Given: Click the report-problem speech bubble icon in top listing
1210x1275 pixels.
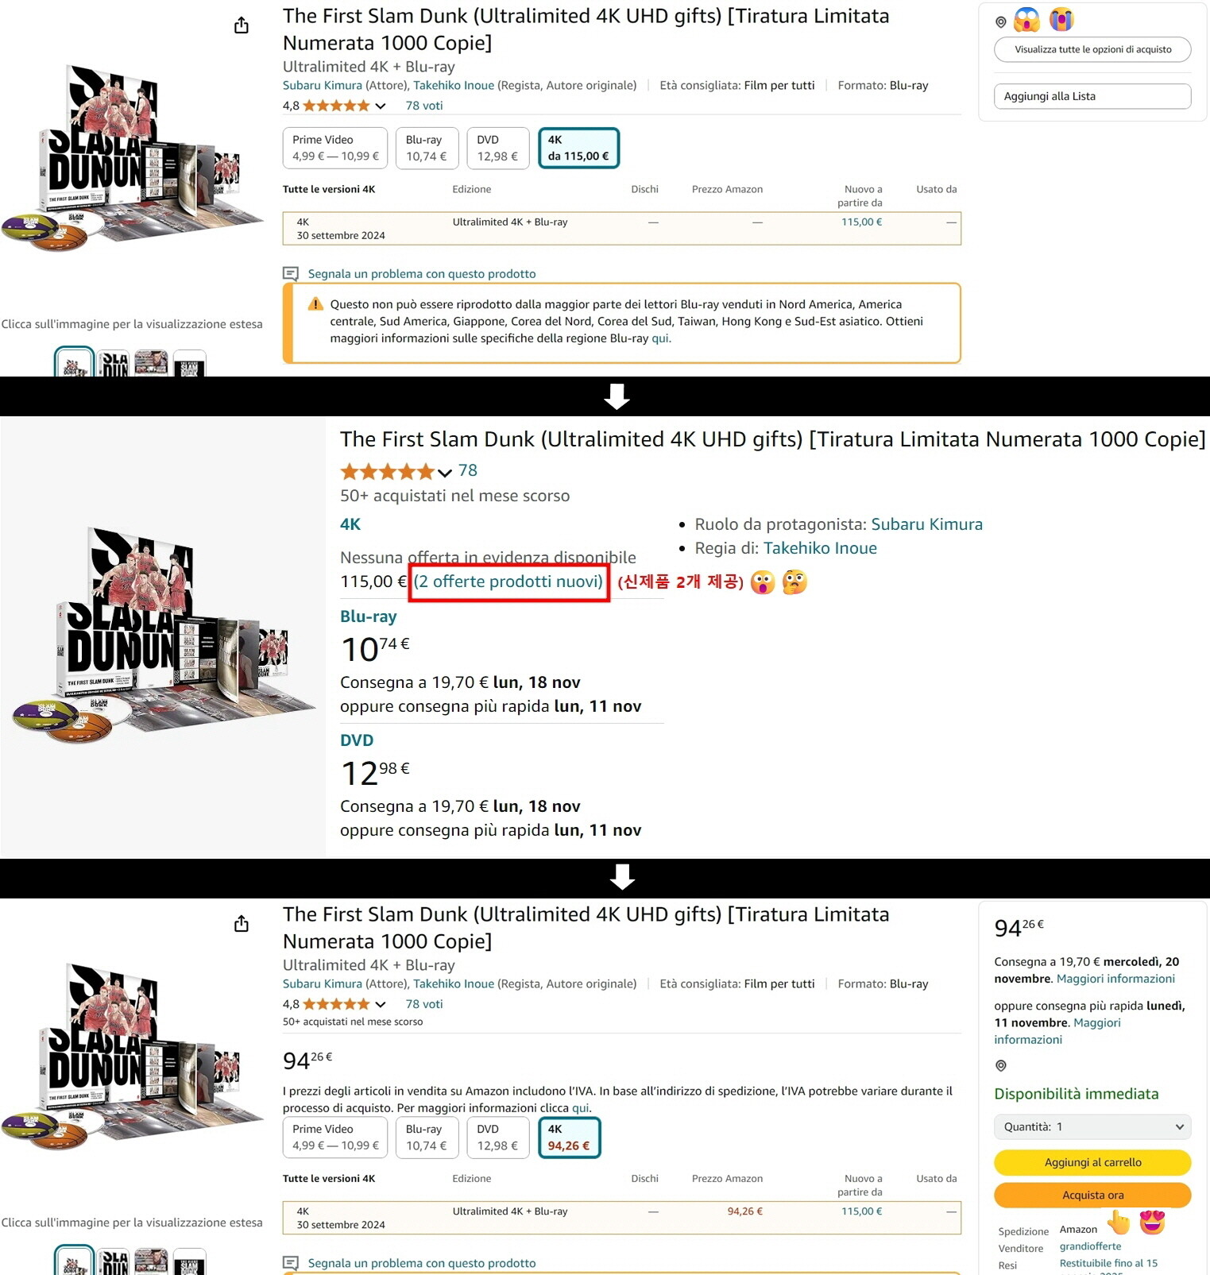Looking at the screenshot, I should [x=291, y=274].
